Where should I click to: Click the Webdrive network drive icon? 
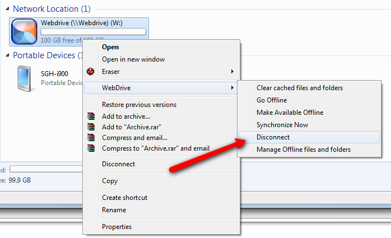[24, 31]
